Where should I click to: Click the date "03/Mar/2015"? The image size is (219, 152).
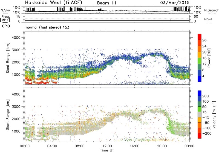click(x=175, y=3)
